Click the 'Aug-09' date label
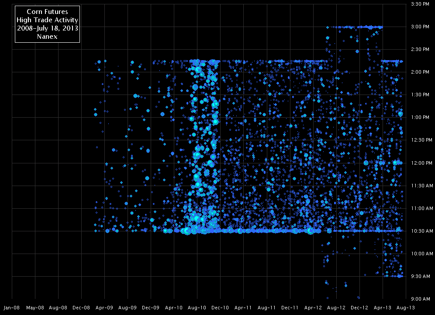Screen dimensions: 435x315 tap(128, 308)
